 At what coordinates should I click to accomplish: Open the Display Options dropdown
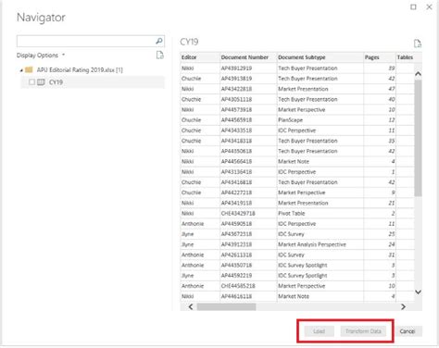click(41, 56)
